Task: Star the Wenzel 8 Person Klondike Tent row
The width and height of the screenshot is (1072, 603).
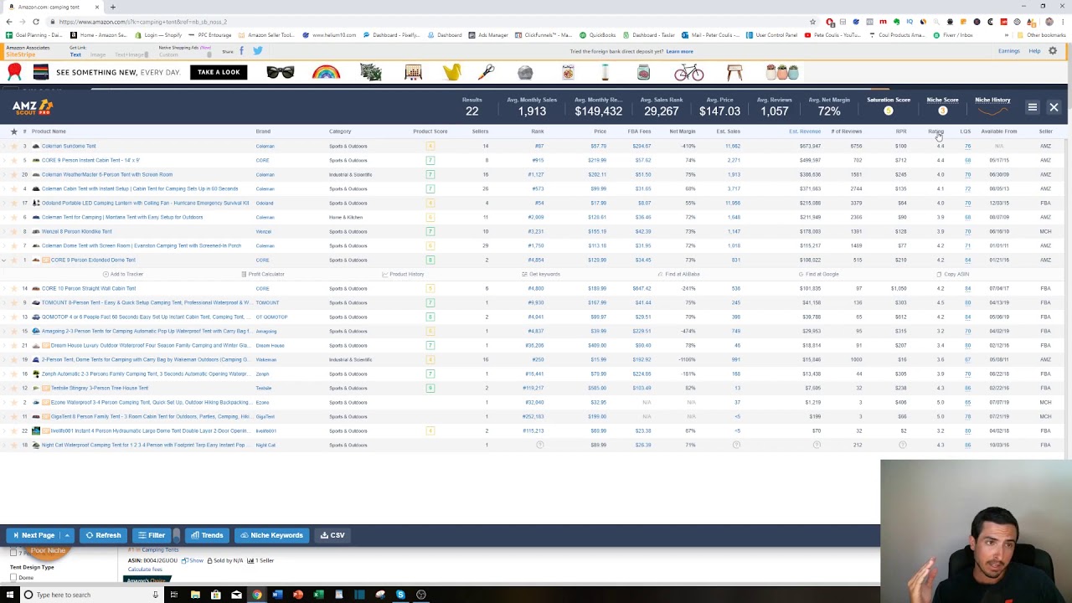Action: pyautogui.click(x=13, y=231)
